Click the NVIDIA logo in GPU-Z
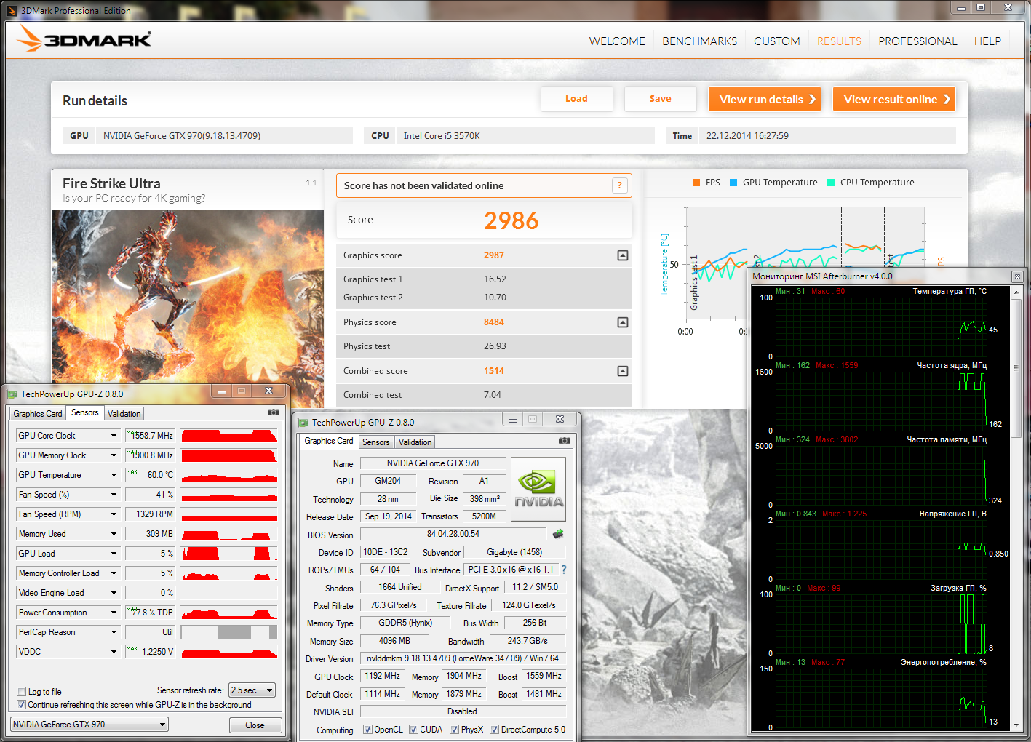This screenshot has height=742, width=1031. tap(538, 489)
